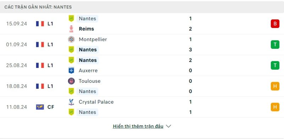Open the Montpellier team name link
Viewport: 284px width, 139px height.
point(93,39)
